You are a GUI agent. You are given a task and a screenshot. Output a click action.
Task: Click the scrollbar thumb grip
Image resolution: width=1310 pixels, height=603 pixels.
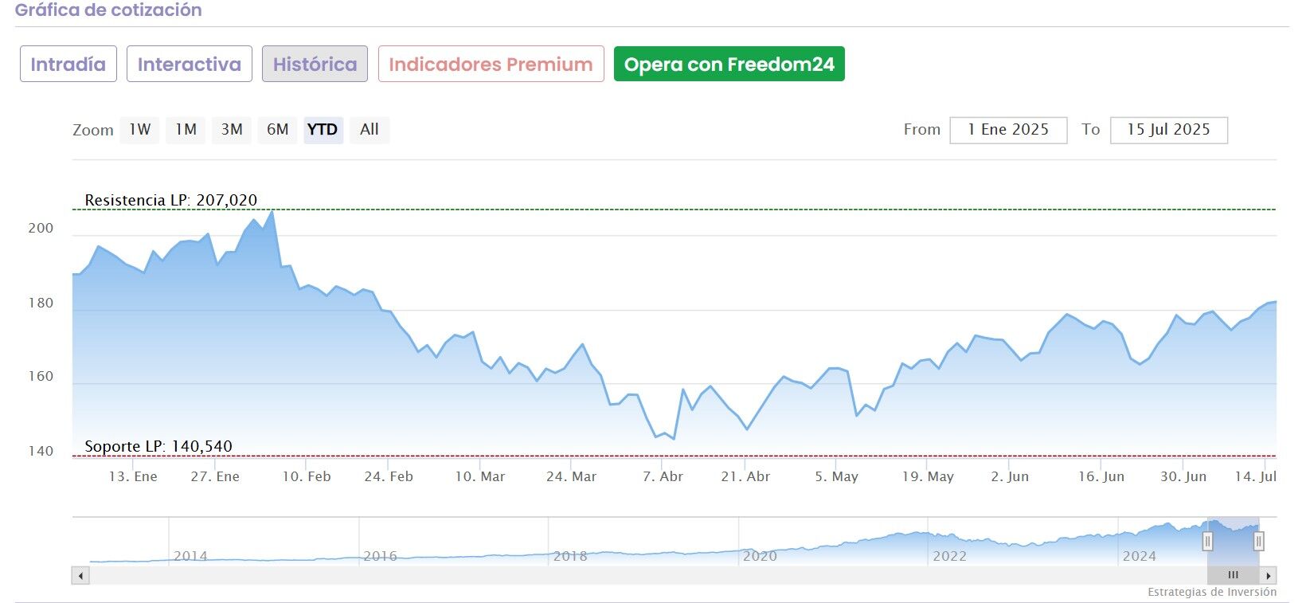click(1233, 575)
